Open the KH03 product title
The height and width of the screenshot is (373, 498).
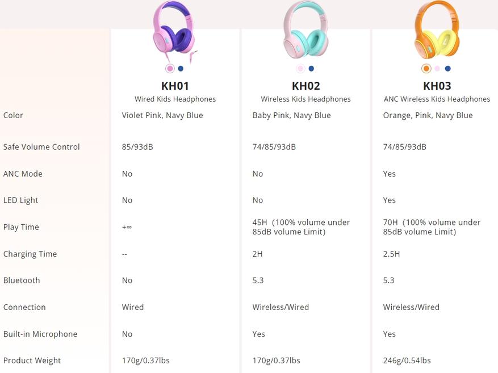pos(437,86)
